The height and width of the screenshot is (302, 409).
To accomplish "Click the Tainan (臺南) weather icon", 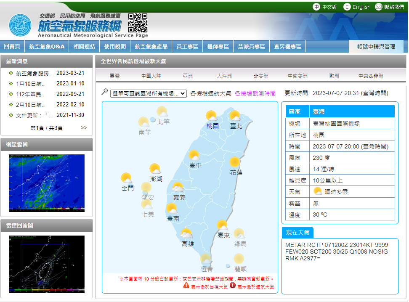I will (x=172, y=209).
